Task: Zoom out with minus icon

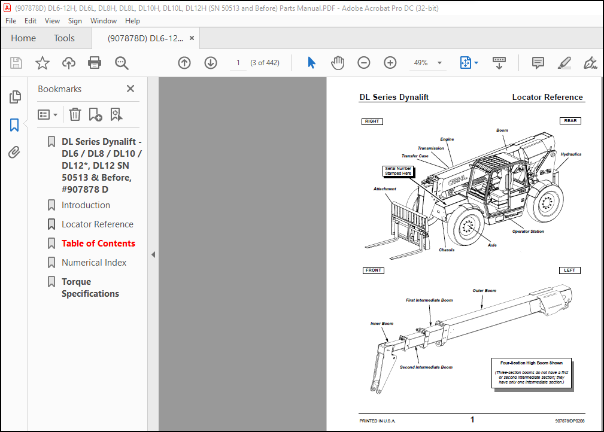Action: [x=363, y=63]
